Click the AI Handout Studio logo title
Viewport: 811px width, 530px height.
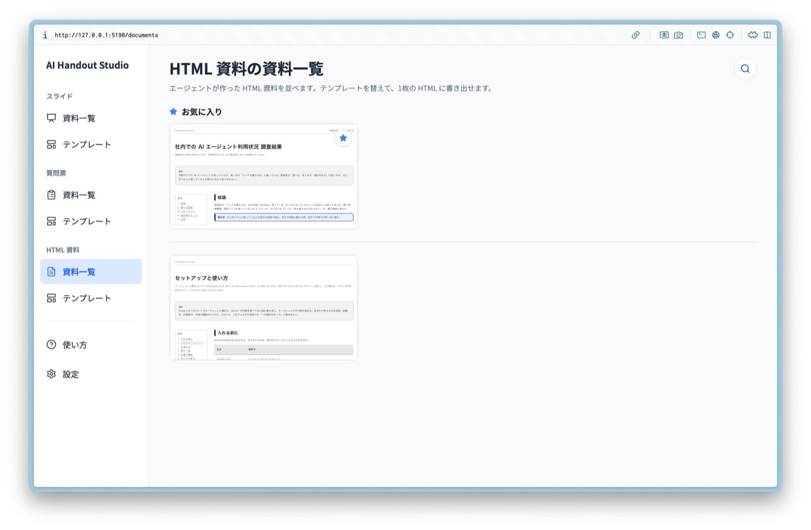pos(87,65)
